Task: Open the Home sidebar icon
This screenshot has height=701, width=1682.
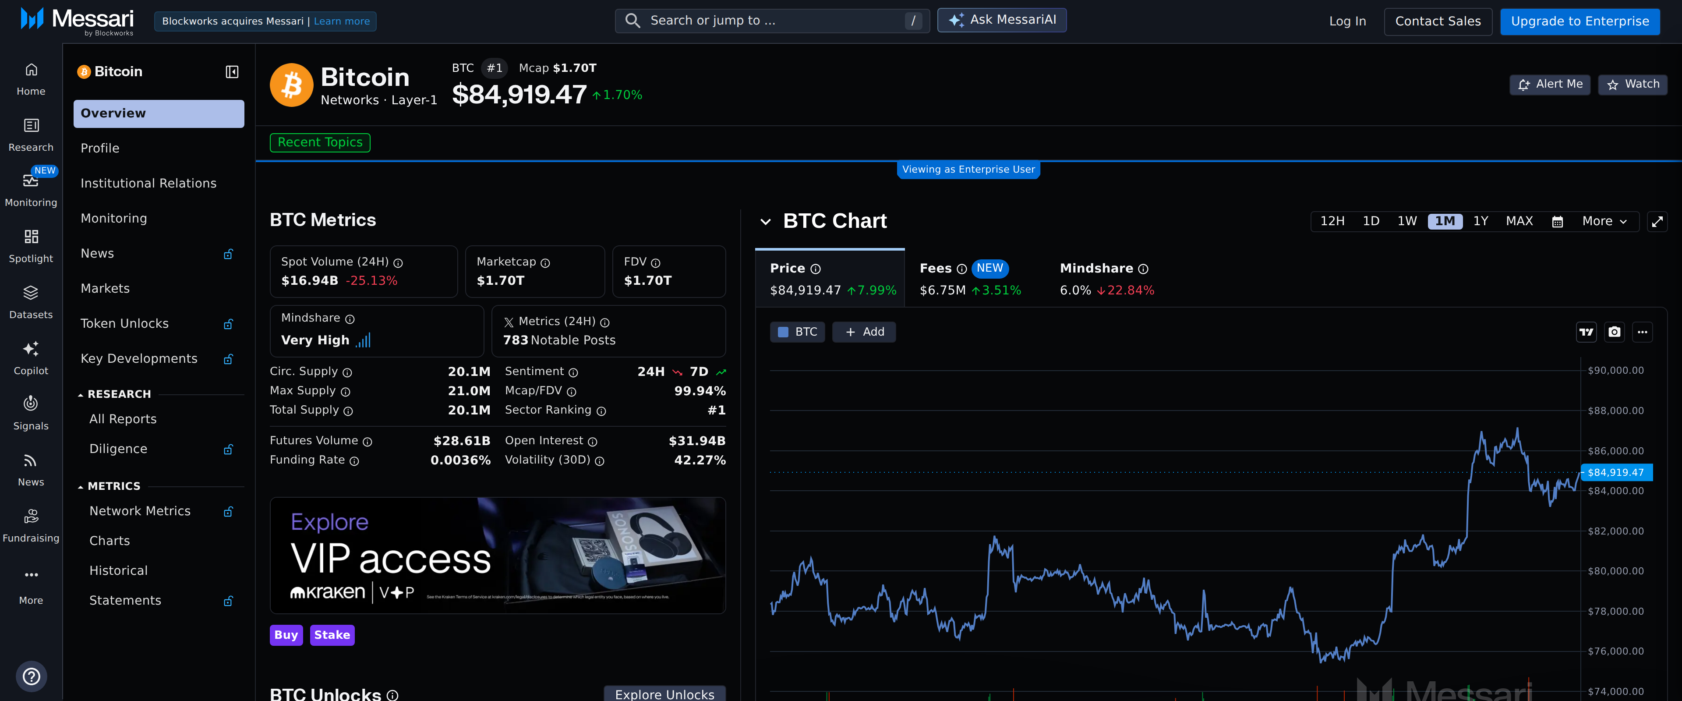Action: [x=31, y=79]
